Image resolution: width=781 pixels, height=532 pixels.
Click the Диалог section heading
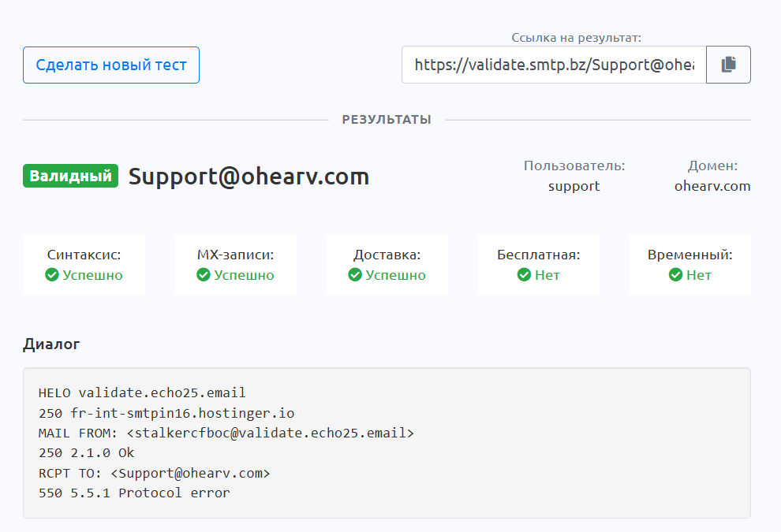[x=51, y=344]
